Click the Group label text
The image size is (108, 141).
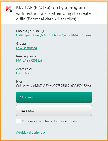(21, 44)
